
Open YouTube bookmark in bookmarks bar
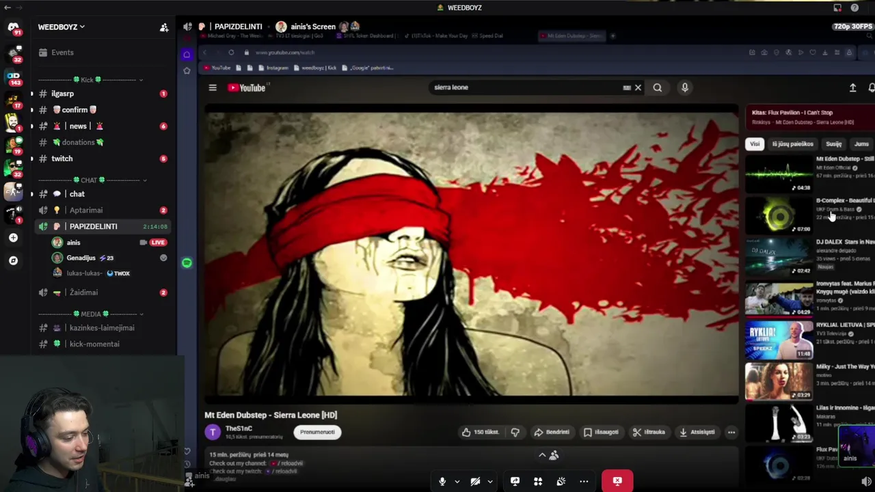click(x=217, y=68)
